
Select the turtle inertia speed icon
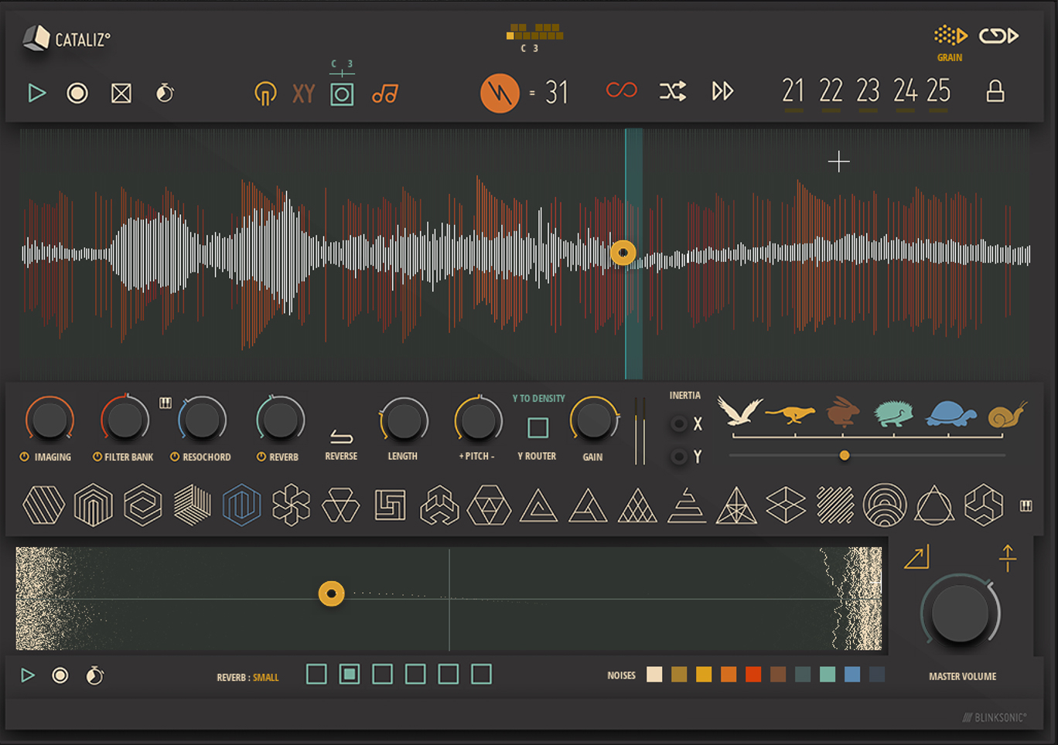[951, 413]
